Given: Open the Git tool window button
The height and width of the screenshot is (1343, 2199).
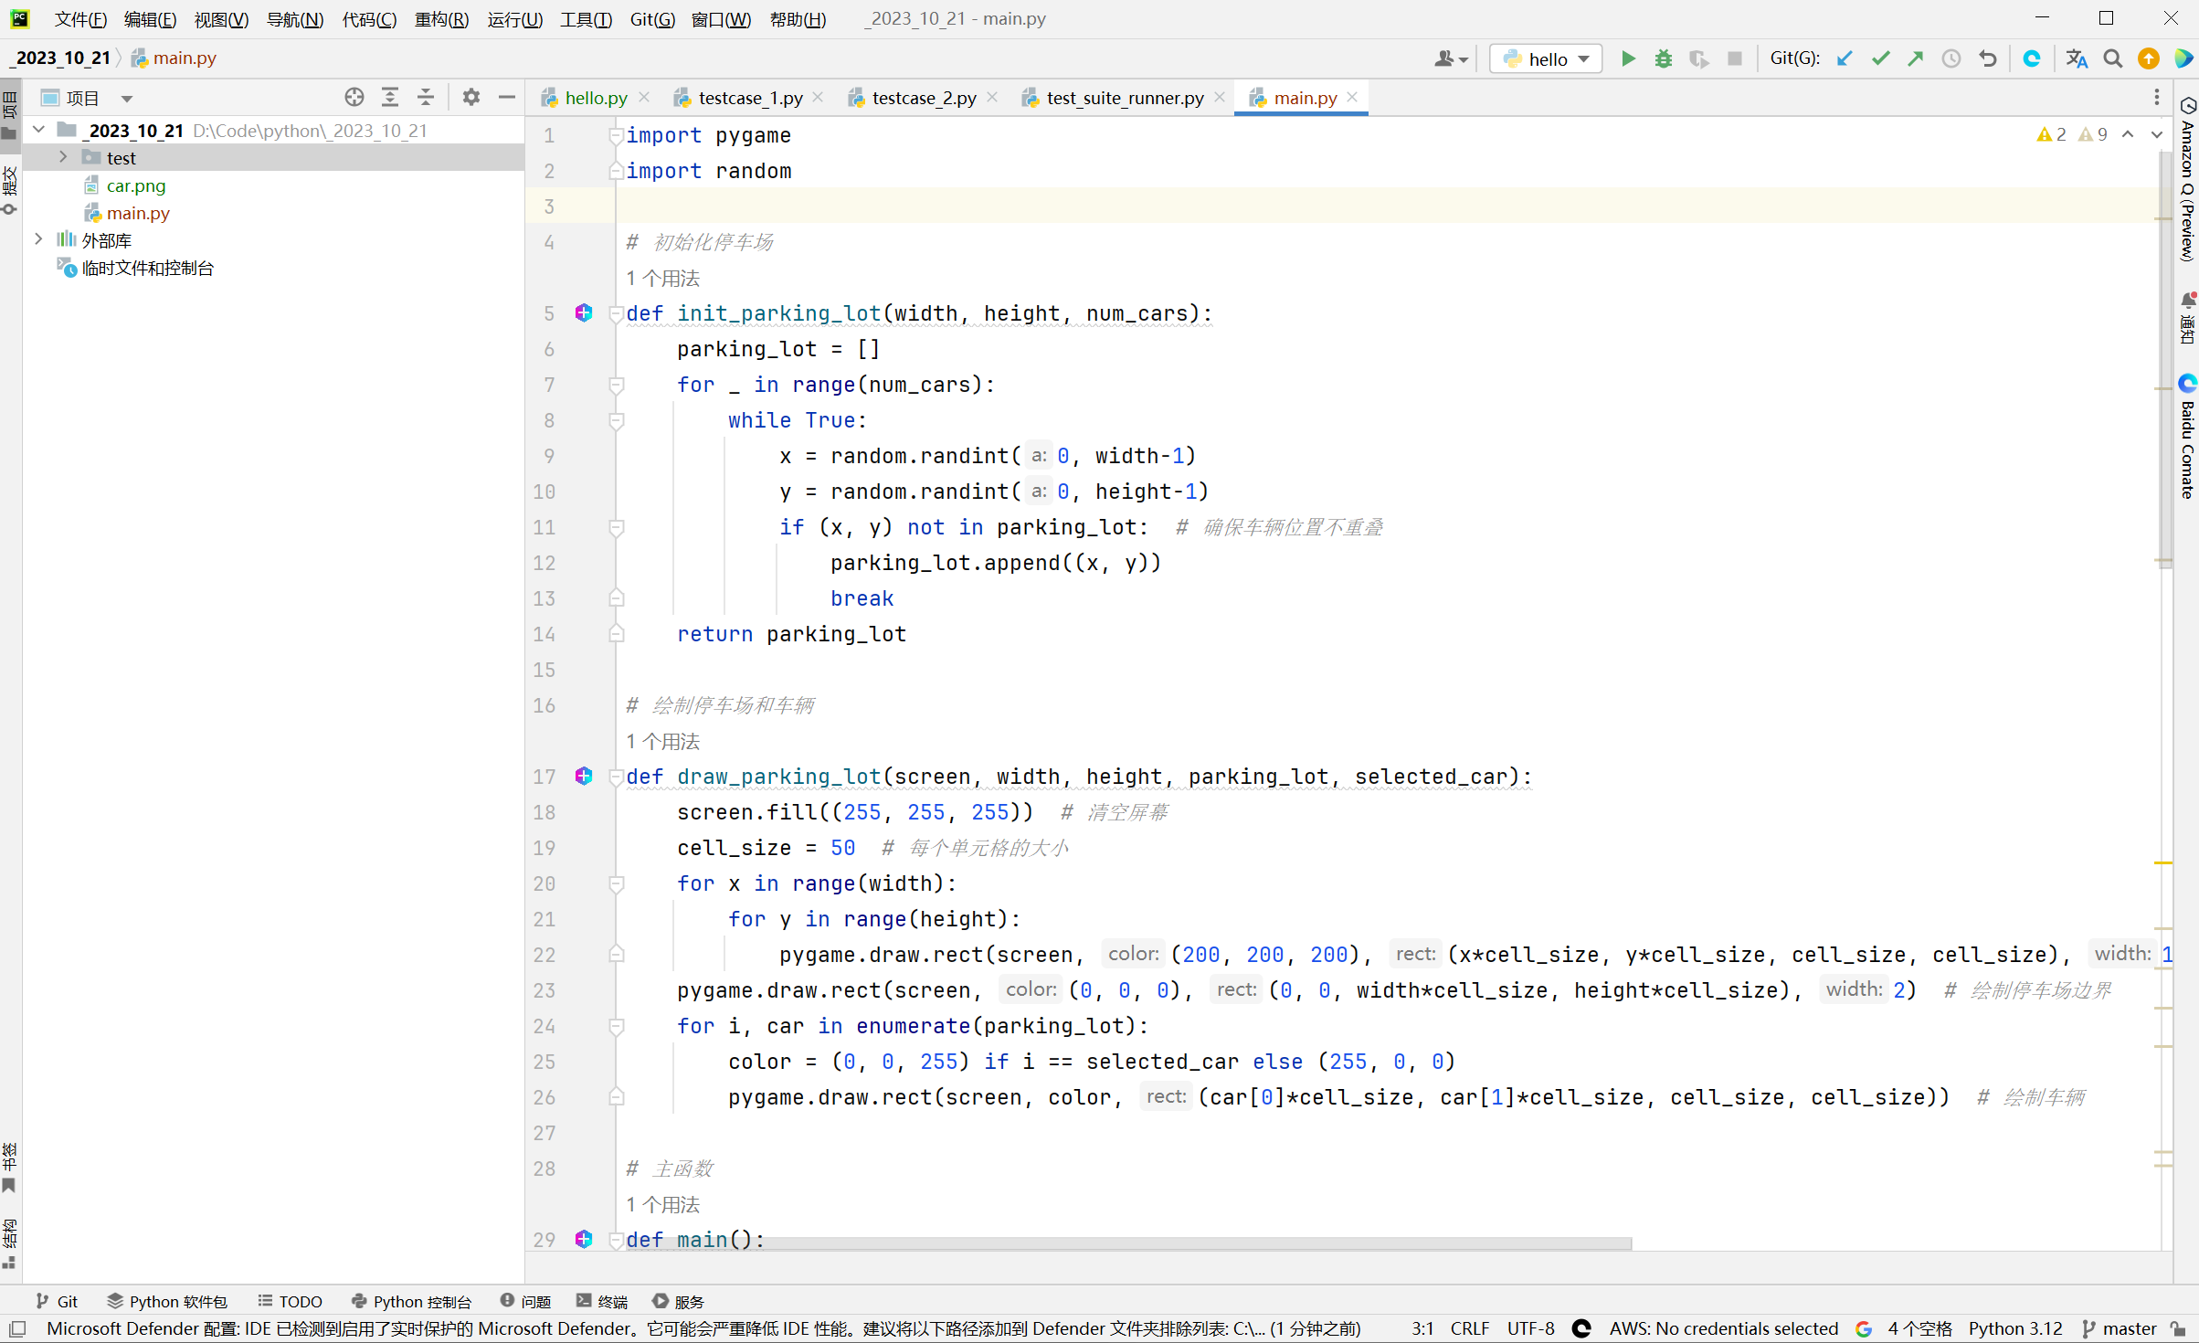Looking at the screenshot, I should tap(57, 1301).
